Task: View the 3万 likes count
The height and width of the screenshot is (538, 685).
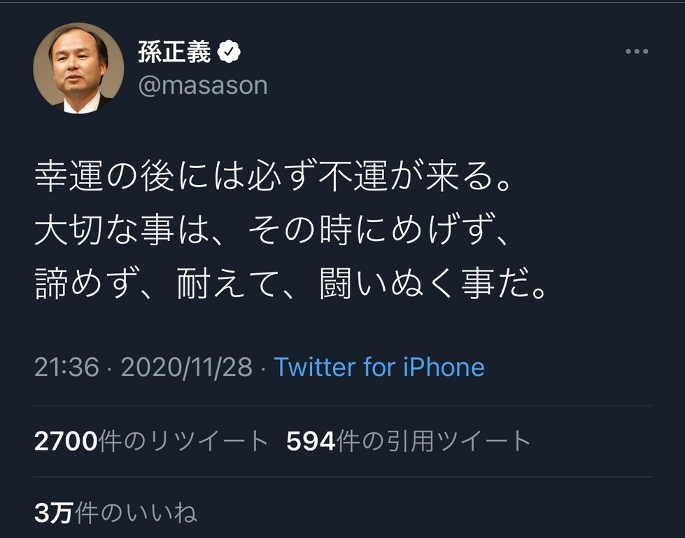Action: 53,513
